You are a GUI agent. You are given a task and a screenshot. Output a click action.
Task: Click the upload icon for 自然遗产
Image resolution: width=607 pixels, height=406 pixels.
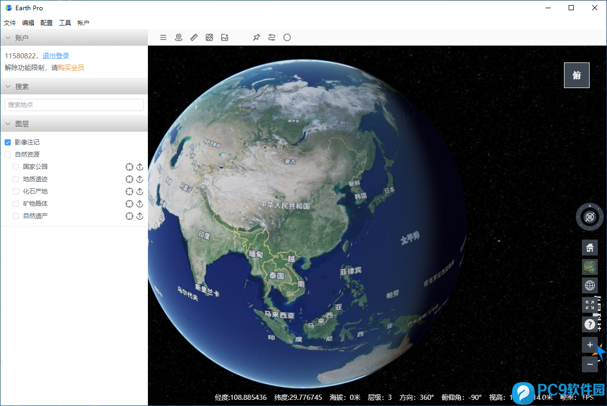click(x=140, y=216)
